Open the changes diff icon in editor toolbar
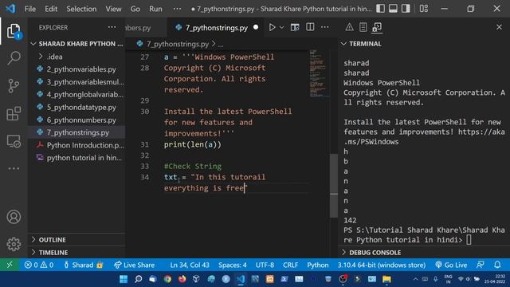The image size is (510, 287). (x=295, y=27)
